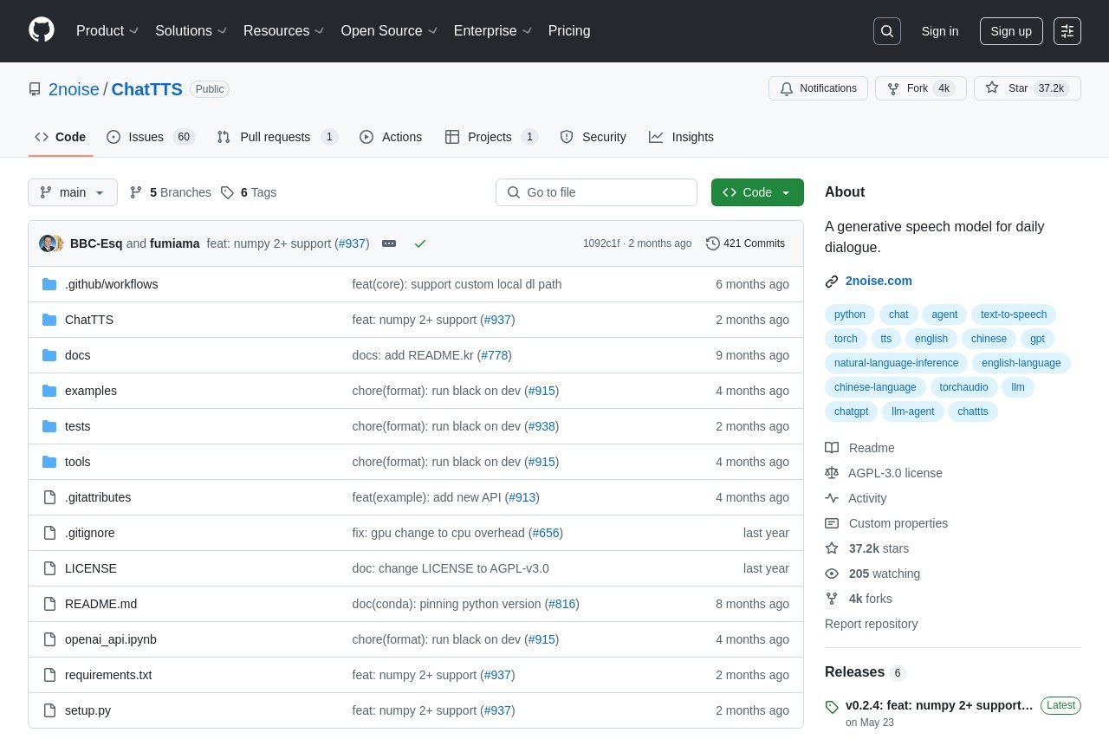Expand the Open Source menu
1109x739 pixels.
(x=389, y=31)
